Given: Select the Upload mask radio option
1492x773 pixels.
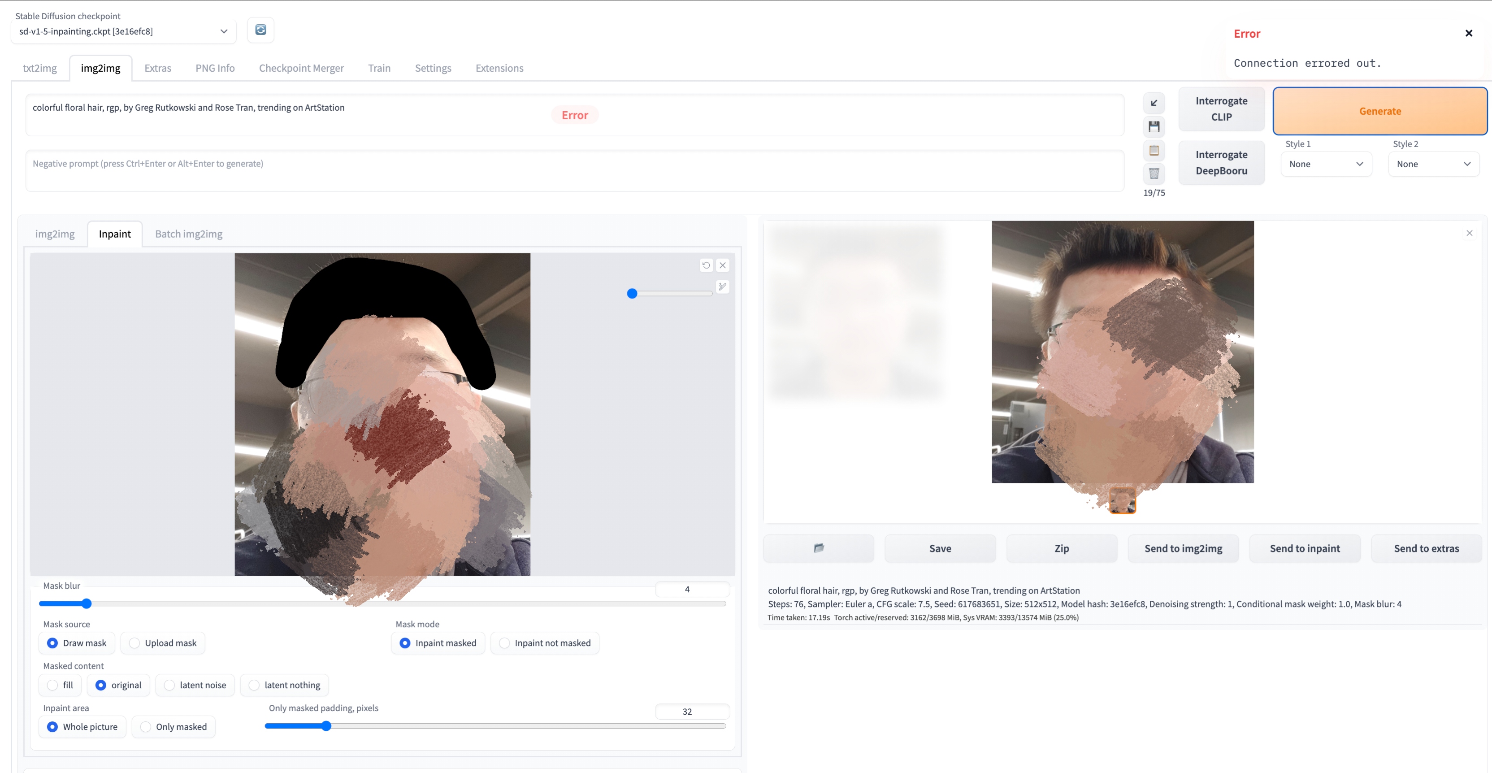Looking at the screenshot, I should [x=134, y=643].
